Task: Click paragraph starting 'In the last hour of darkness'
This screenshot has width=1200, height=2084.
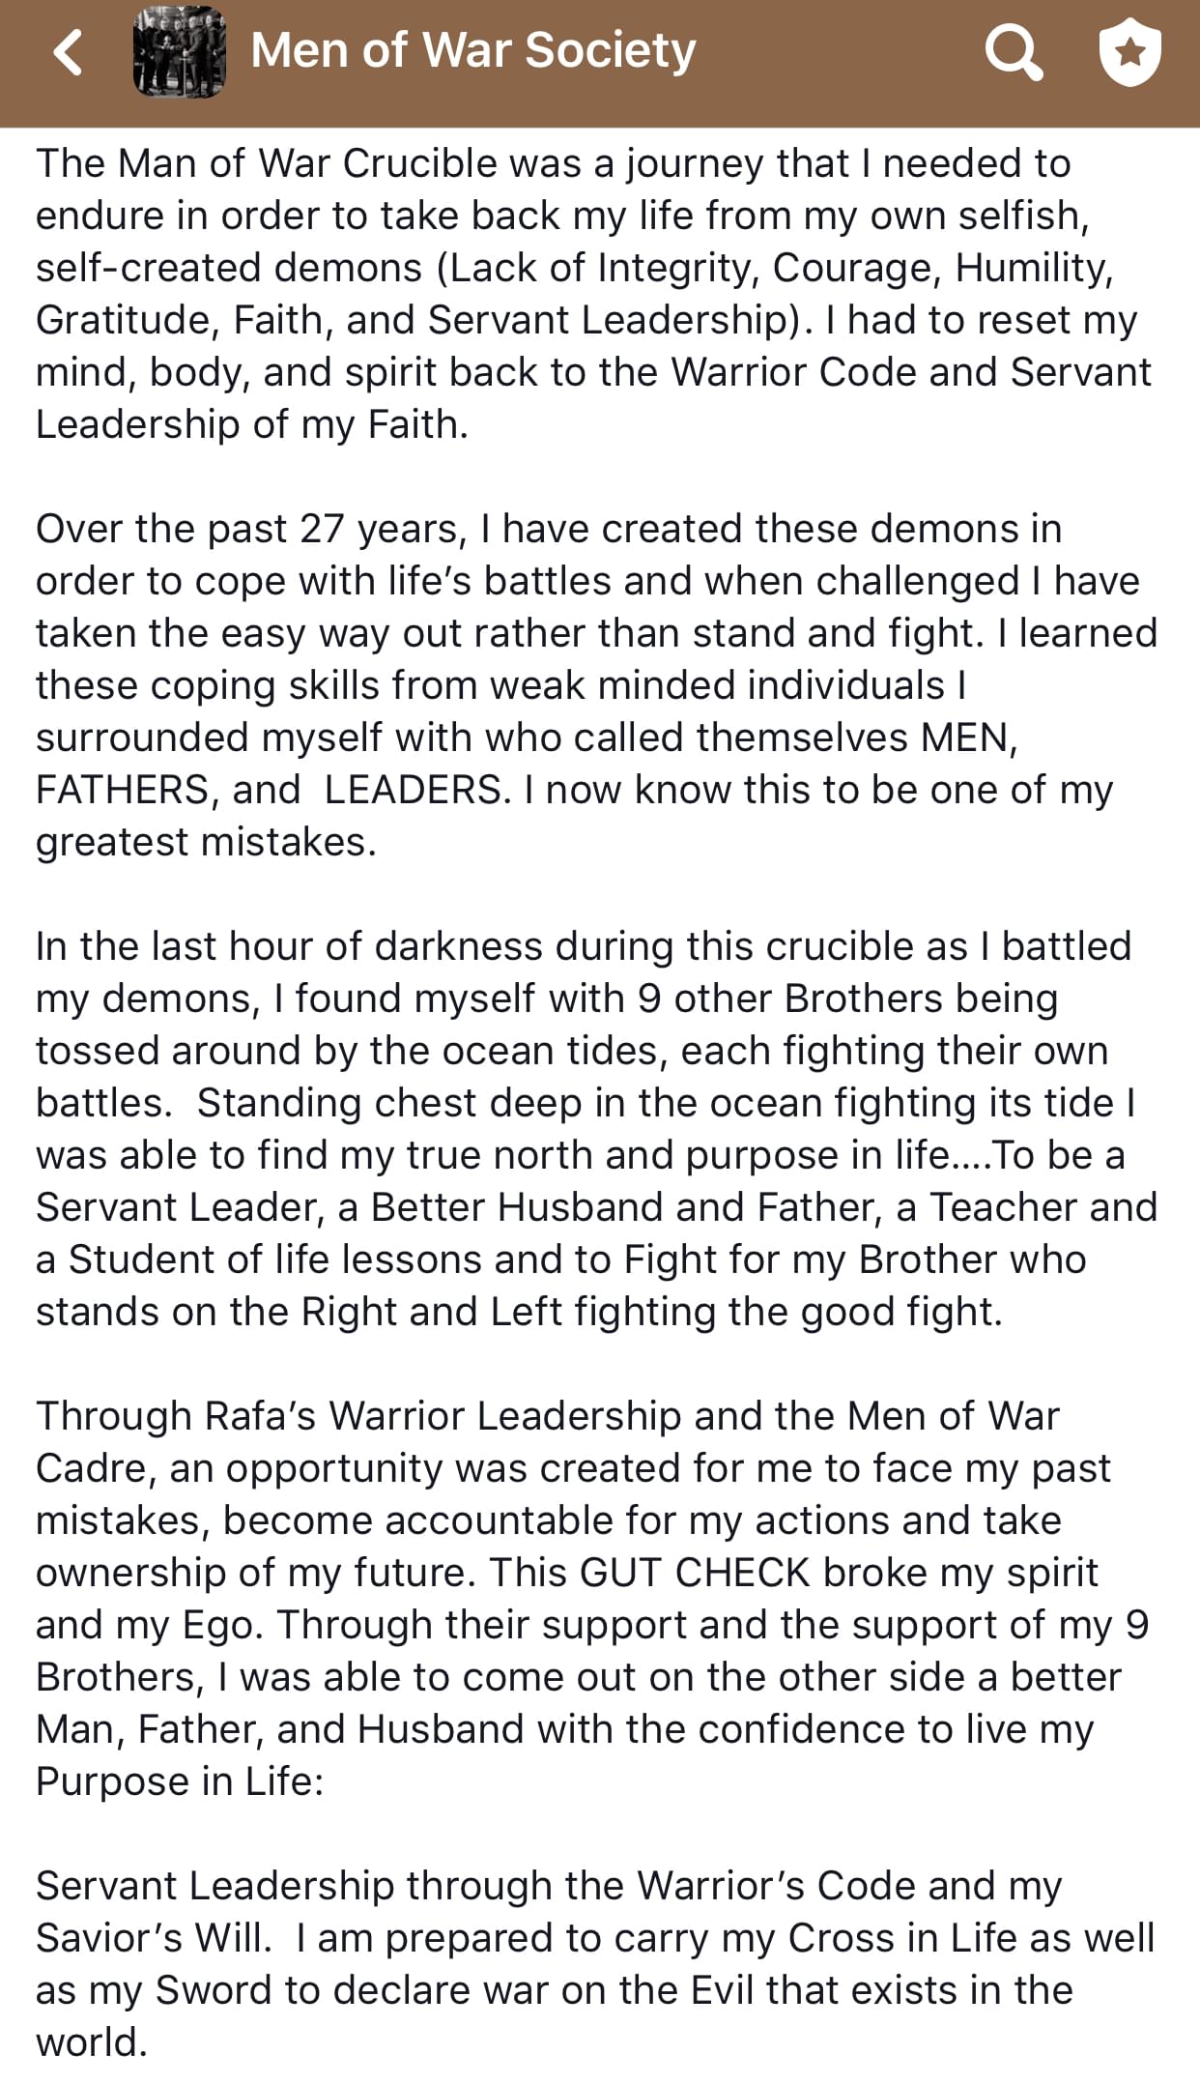Action: (596, 1129)
